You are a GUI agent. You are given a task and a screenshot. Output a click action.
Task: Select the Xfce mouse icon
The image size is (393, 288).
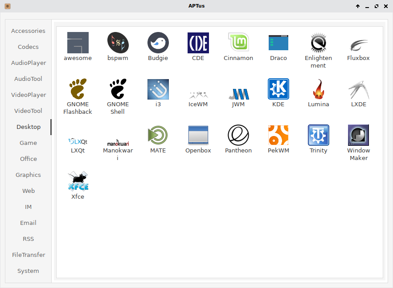coord(78,181)
